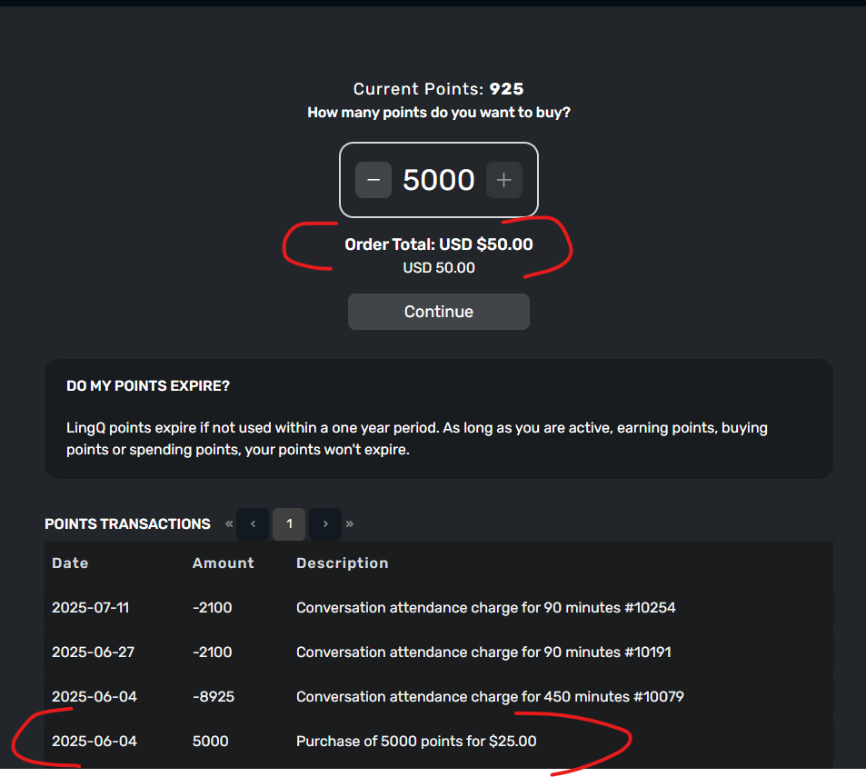This screenshot has width=866, height=777.
Task: Select the transaction for conversation #10254
Action: click(439, 607)
